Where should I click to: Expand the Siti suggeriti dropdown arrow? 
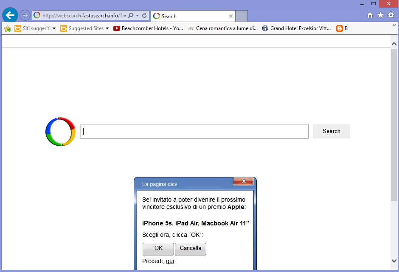tap(54, 28)
